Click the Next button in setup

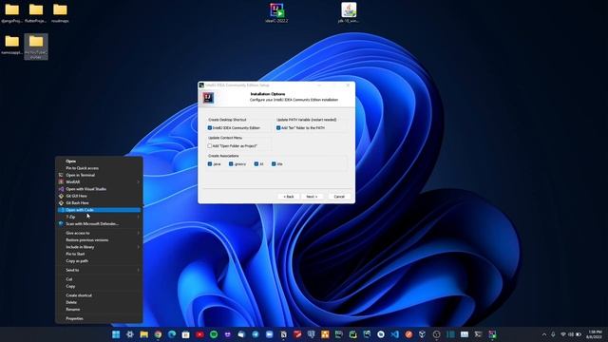click(312, 197)
